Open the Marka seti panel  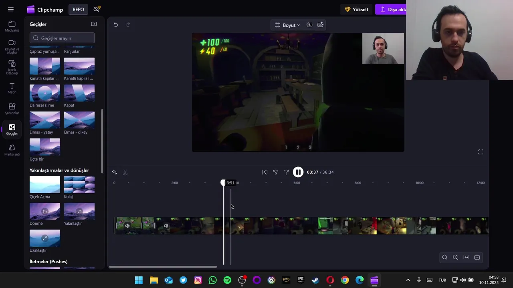click(x=12, y=150)
